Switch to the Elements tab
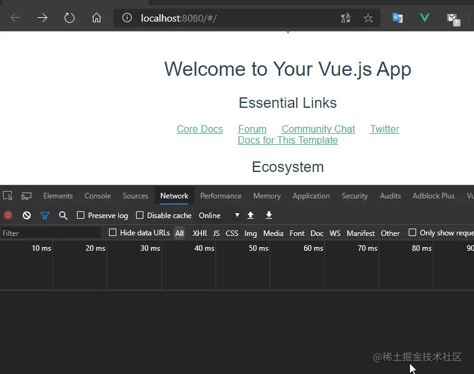Screen dimensions: 474x374 pos(58,196)
